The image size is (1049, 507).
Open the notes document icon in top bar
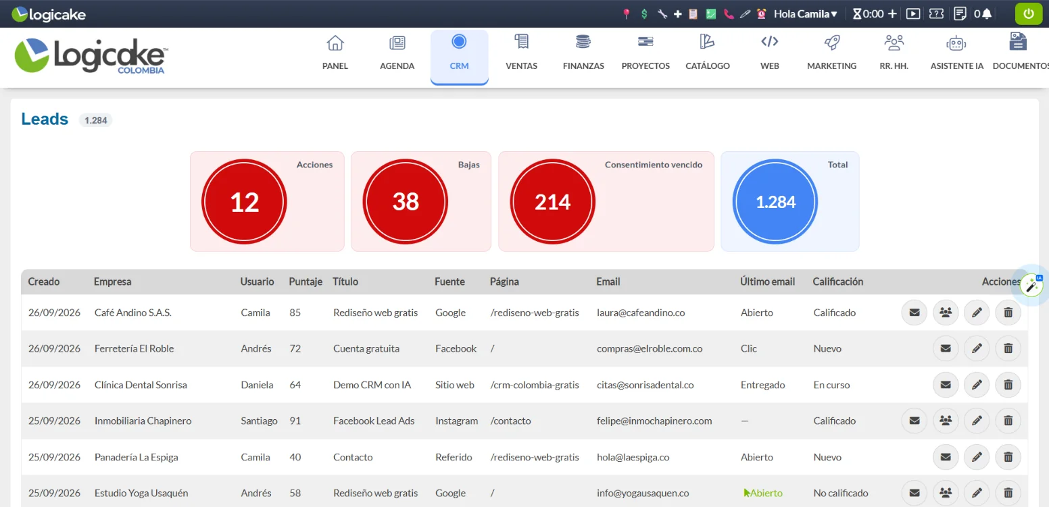[x=960, y=14]
